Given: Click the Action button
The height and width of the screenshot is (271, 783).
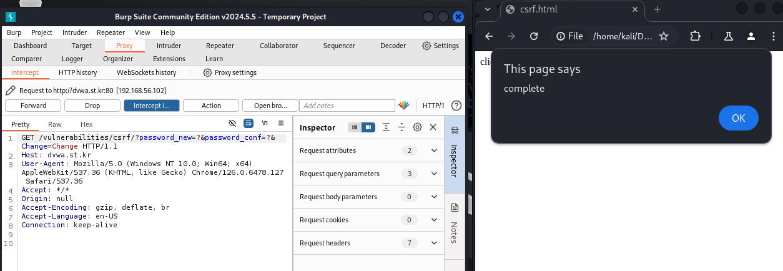Looking at the screenshot, I should [x=211, y=106].
